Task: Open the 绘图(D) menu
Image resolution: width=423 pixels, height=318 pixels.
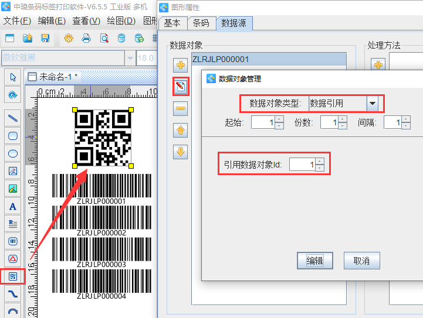Action: click(x=121, y=21)
